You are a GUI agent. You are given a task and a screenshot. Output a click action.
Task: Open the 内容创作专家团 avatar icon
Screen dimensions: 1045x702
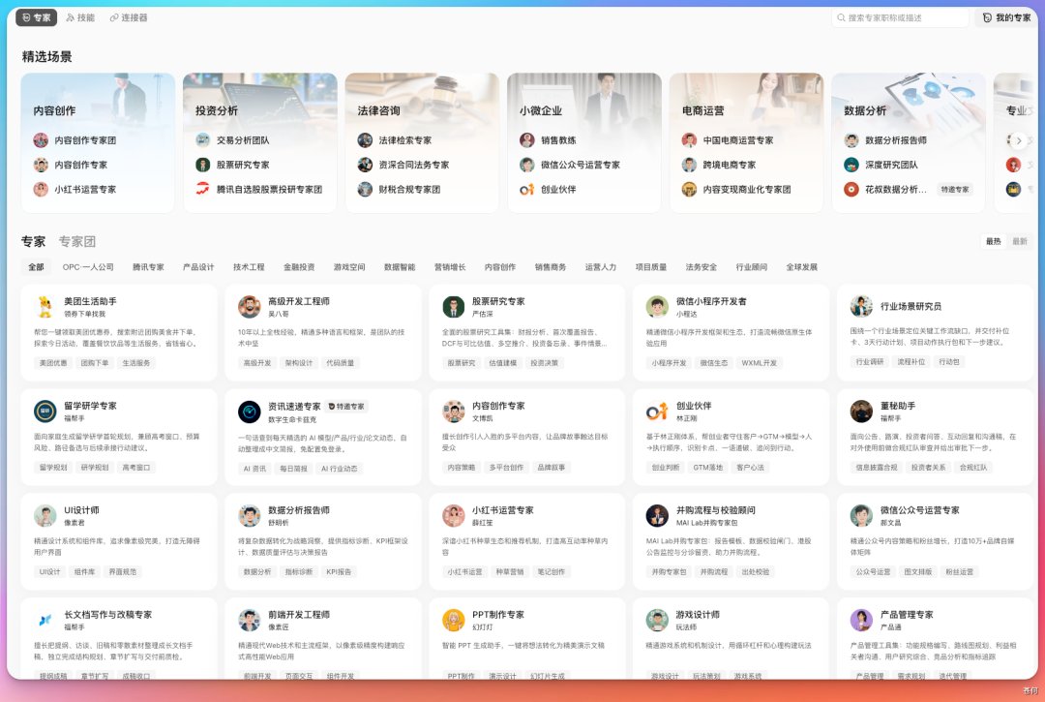41,140
